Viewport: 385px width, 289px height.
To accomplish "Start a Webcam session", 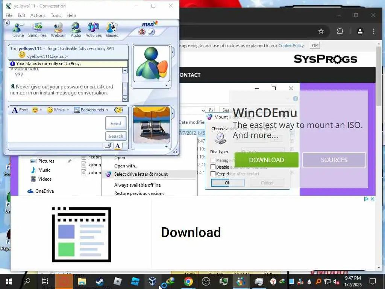I will [58, 30].
